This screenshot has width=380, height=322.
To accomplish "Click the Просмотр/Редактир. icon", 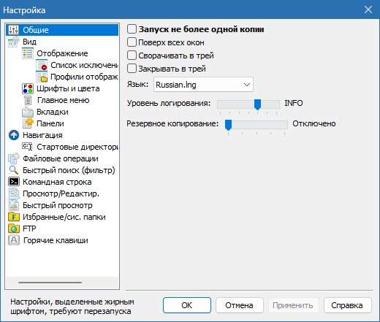I will pyautogui.click(x=14, y=193).
